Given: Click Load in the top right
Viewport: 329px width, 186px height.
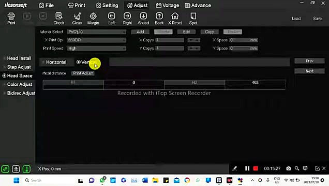Looking at the screenshot, I should click(296, 19).
